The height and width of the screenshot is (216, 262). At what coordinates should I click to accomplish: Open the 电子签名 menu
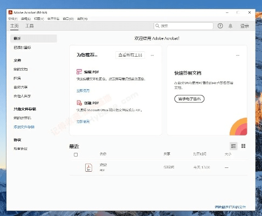53,19
